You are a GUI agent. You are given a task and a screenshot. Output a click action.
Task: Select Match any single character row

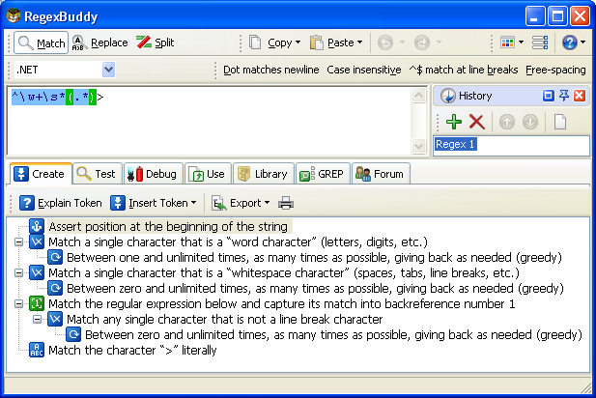click(x=225, y=319)
